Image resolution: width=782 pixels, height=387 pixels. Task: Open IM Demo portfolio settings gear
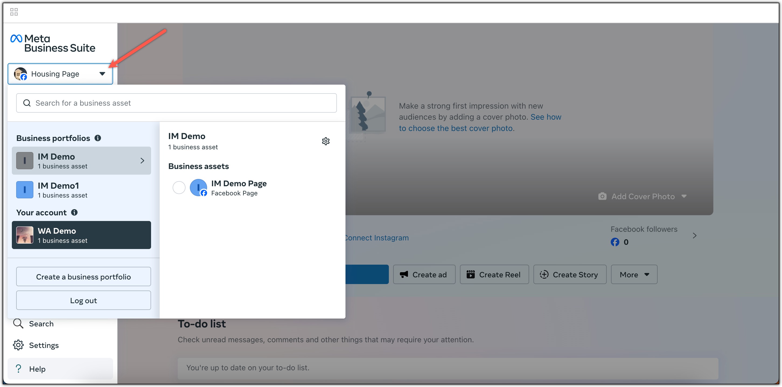tap(326, 141)
